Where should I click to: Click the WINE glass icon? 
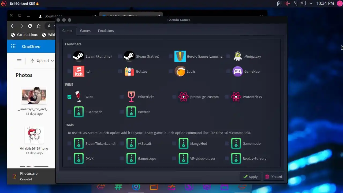[79, 97]
